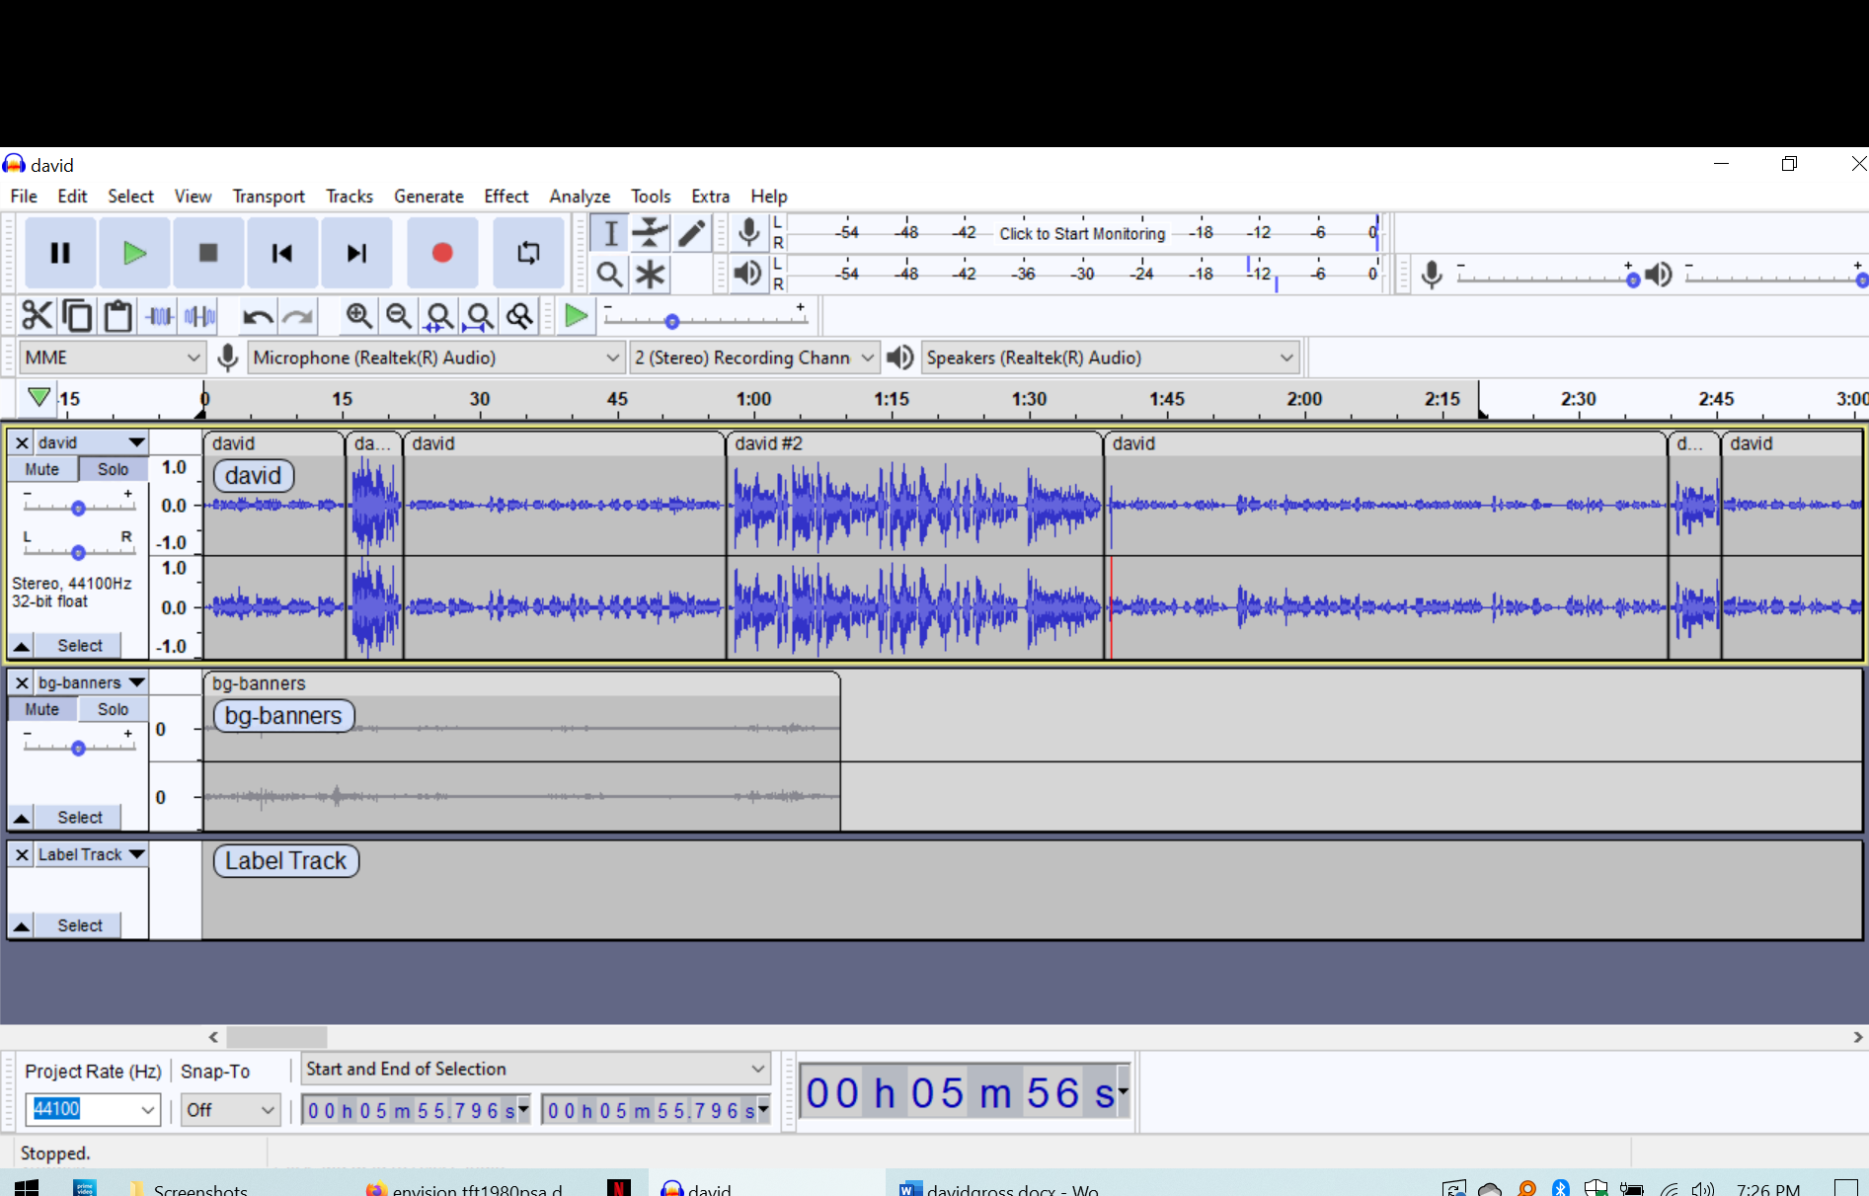The width and height of the screenshot is (1869, 1196).
Task: Click Silence audio selection icon
Action: tap(199, 316)
